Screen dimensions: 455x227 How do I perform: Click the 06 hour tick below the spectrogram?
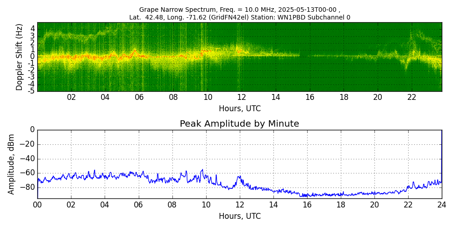tap(139, 97)
